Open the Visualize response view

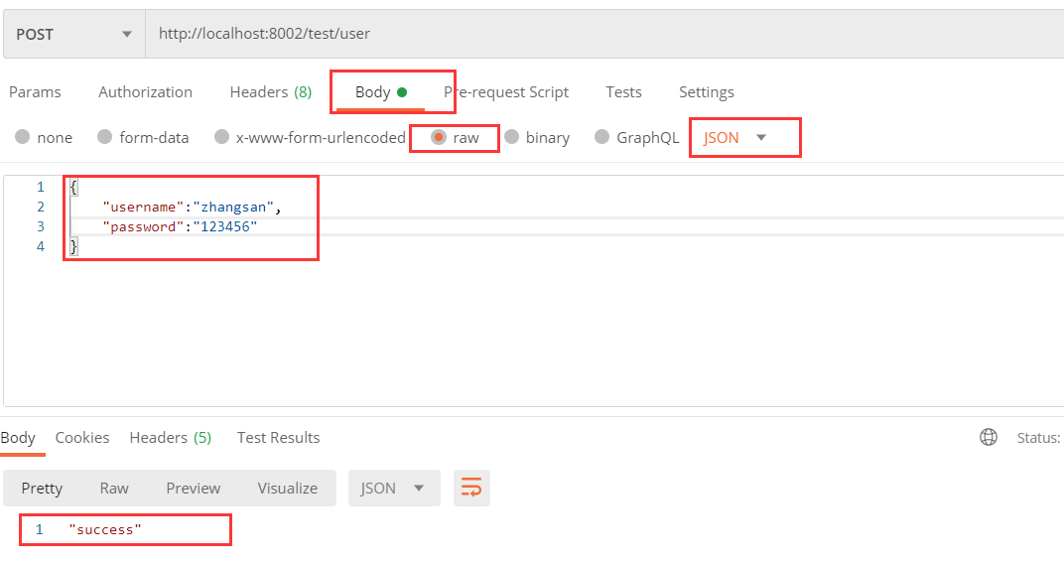coord(288,489)
